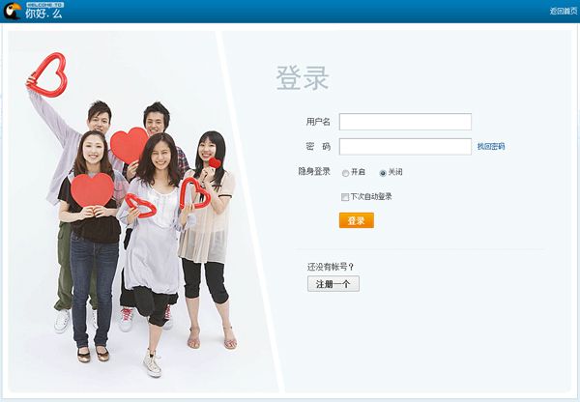The width and height of the screenshot is (580, 402).
Task: Go back via 返回首页 link
Action: coord(563,11)
